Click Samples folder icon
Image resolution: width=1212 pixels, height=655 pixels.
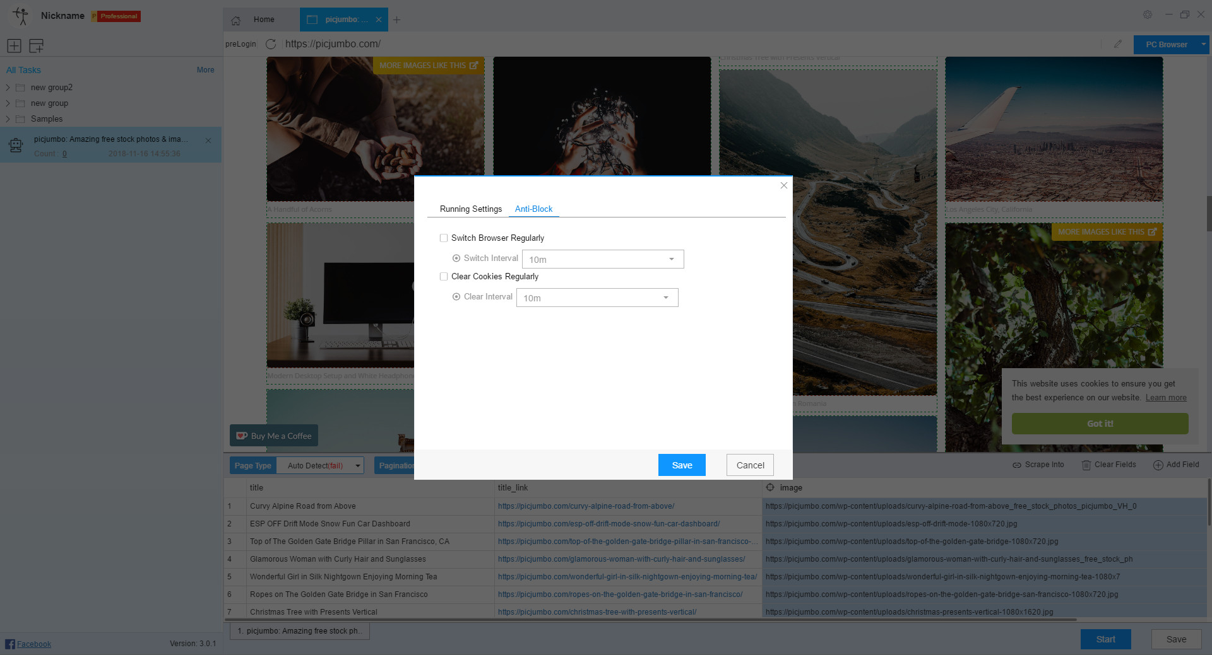click(20, 119)
